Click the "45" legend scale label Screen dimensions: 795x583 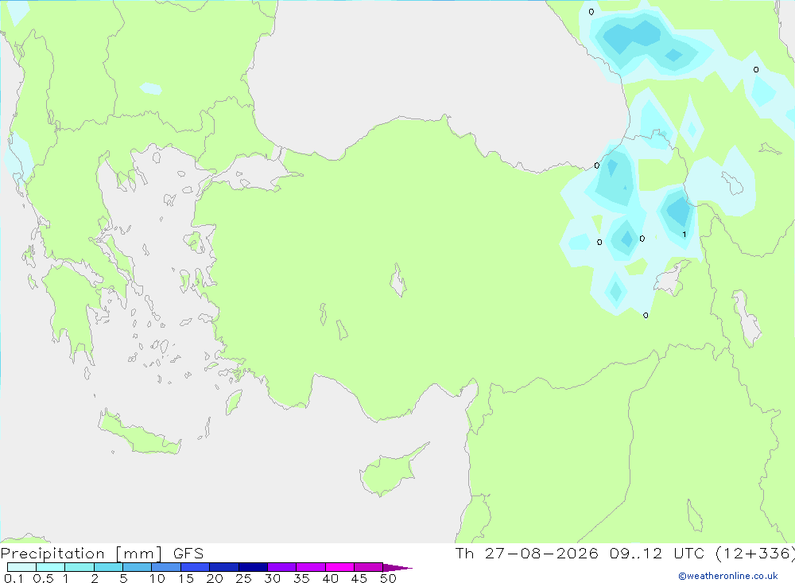(359, 578)
